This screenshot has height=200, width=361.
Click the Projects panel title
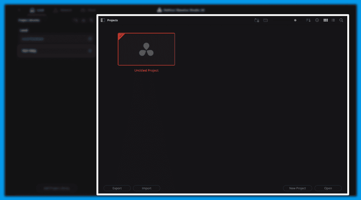click(x=112, y=20)
